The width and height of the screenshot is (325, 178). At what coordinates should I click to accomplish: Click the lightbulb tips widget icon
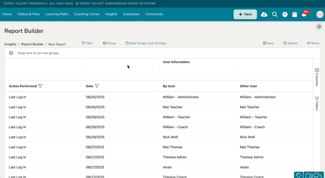pos(298,175)
